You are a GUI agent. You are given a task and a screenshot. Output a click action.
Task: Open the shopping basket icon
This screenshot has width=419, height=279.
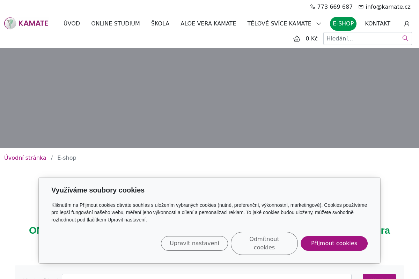pos(297,39)
